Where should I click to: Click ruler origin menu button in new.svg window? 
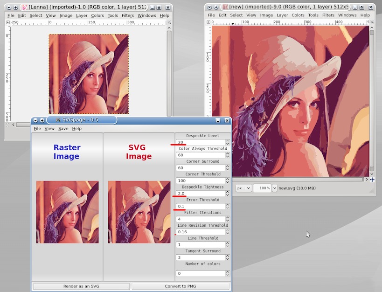208,22
